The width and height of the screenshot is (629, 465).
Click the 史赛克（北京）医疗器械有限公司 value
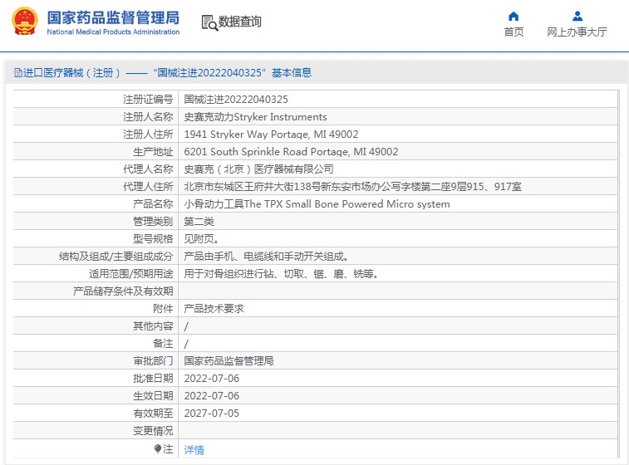pos(258,169)
